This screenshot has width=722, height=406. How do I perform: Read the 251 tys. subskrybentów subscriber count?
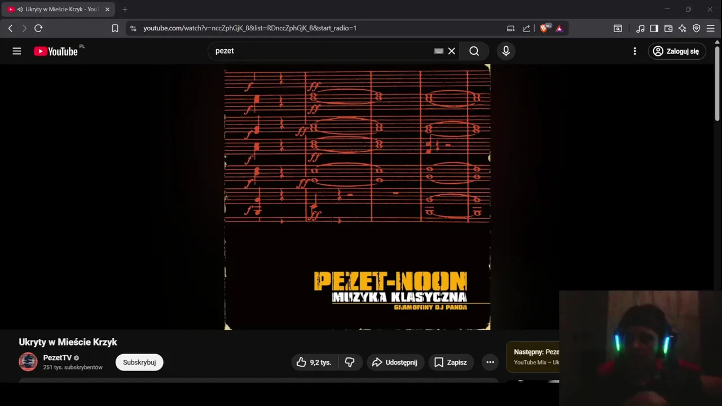[x=73, y=368]
